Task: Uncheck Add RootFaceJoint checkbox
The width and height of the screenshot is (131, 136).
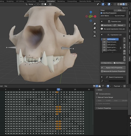Action: tap(101, 13)
